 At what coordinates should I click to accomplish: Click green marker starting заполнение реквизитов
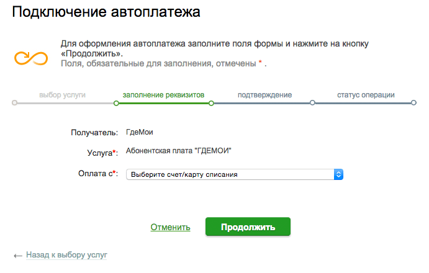pyautogui.click(x=116, y=104)
